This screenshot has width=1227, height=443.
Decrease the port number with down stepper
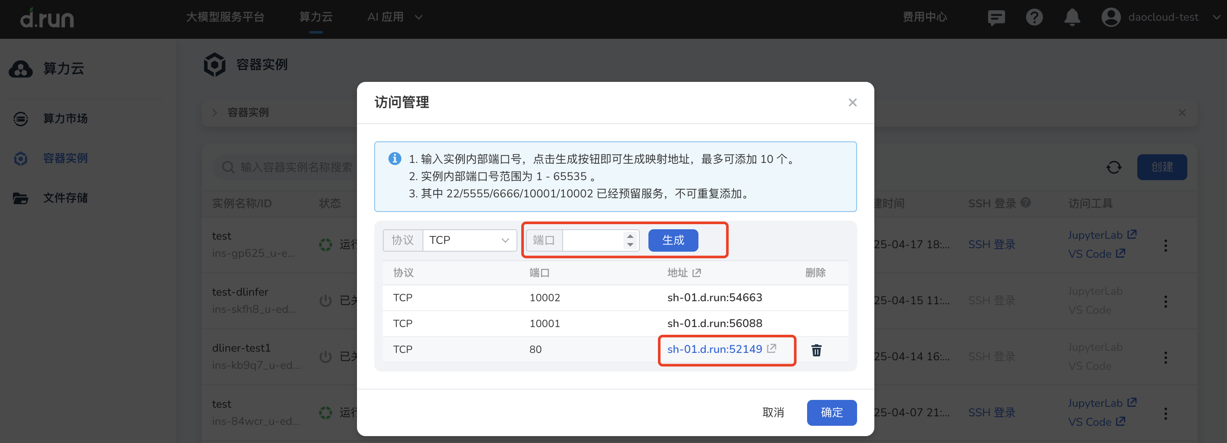[x=630, y=244]
